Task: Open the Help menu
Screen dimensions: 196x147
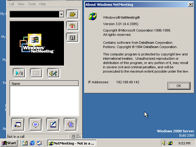Action: [x=43, y=4]
